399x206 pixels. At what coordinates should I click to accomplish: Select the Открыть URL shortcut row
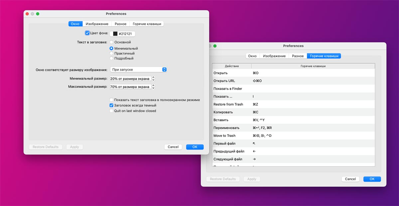click(x=294, y=81)
